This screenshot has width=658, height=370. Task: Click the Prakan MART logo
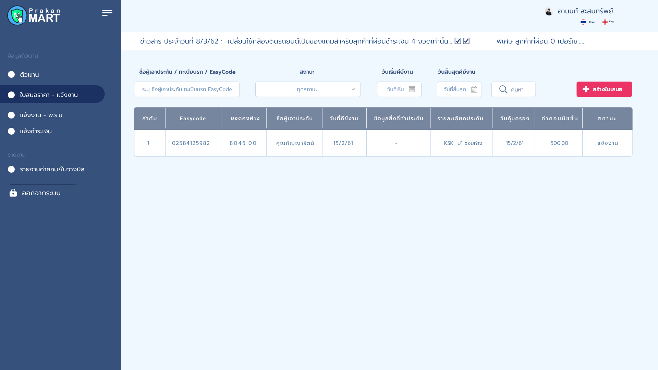[34, 15]
